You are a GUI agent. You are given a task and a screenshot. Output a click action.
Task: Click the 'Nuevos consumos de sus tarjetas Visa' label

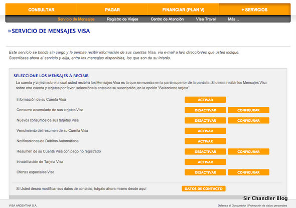click(48, 120)
